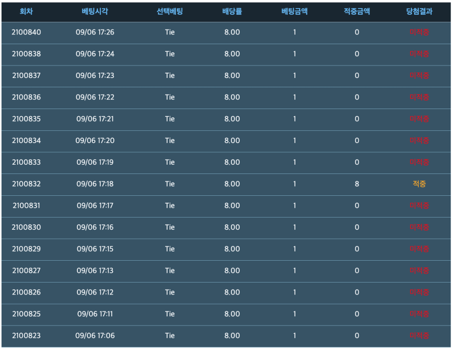Screen dimensions: 455x348
Task: Click bet time 09/06 17:06
Action: coord(95,336)
